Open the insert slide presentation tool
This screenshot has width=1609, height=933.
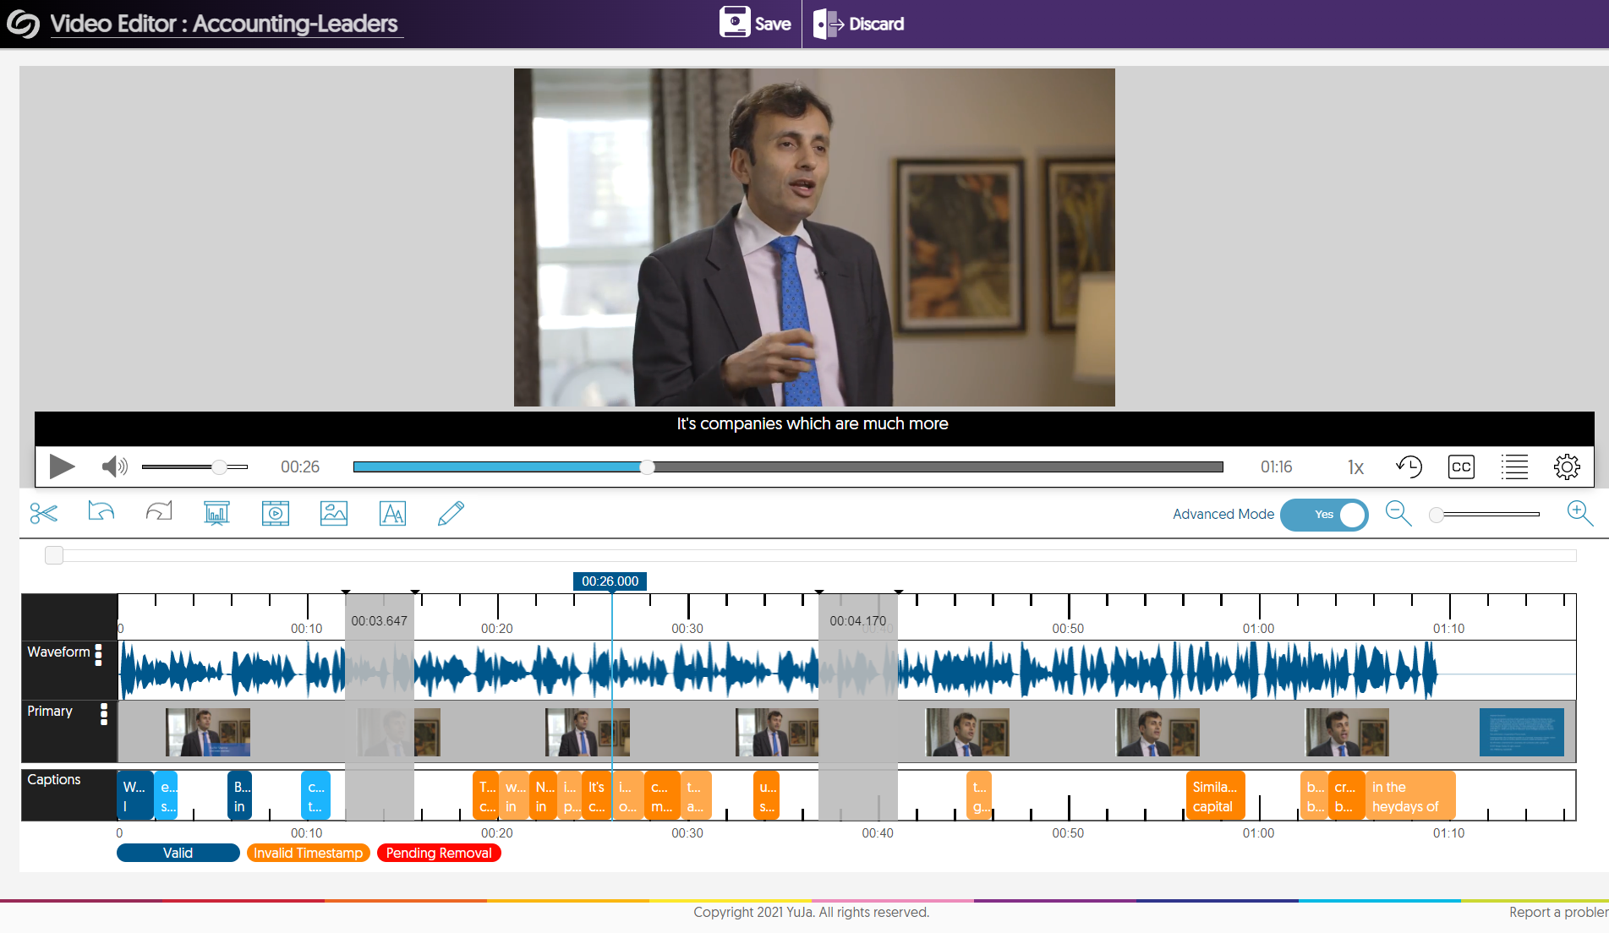216,513
